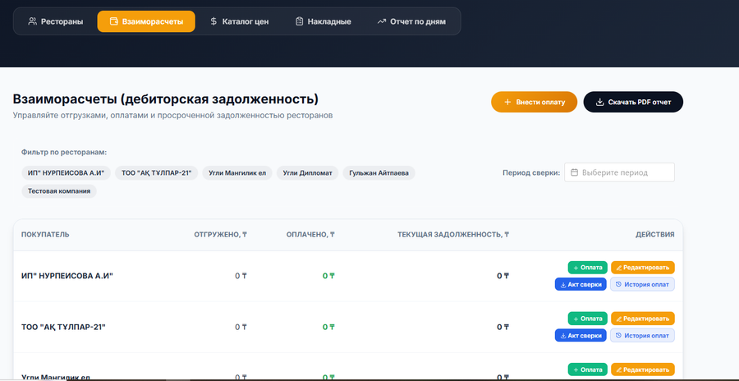Click the Период сверки label
The height and width of the screenshot is (381, 739).
tap(531, 172)
